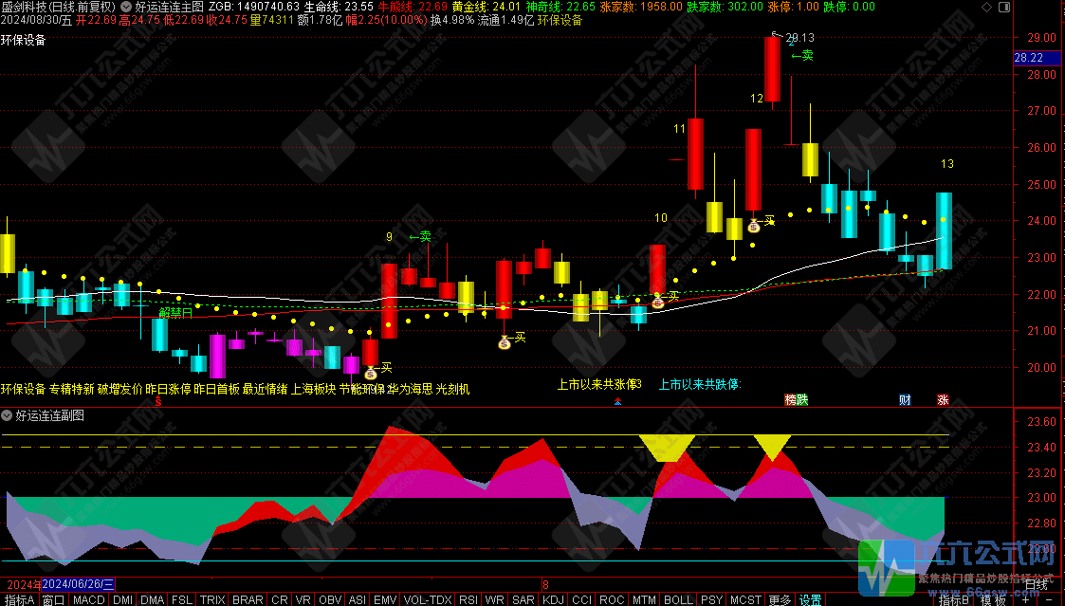
Task: Switch to the SAR indicator tab
Action: tap(523, 600)
